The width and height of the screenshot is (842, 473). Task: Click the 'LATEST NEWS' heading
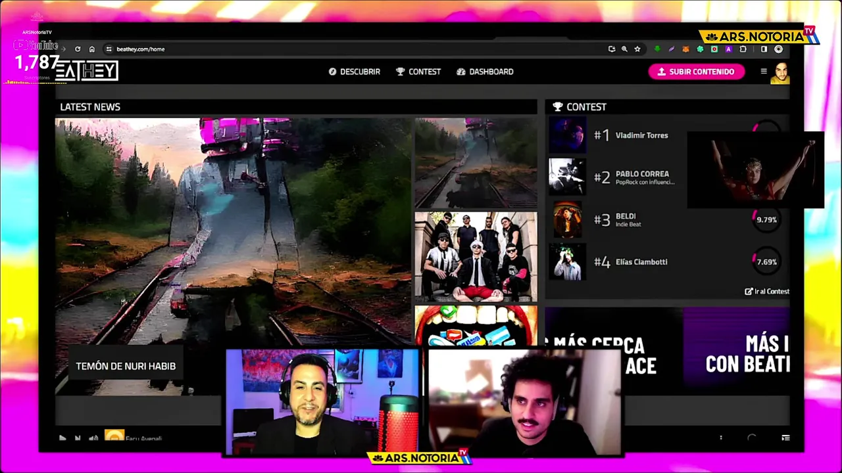[90, 106]
